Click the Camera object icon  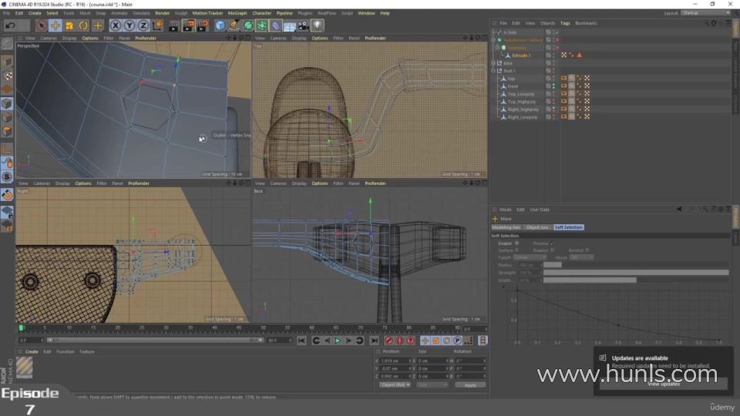click(304, 25)
